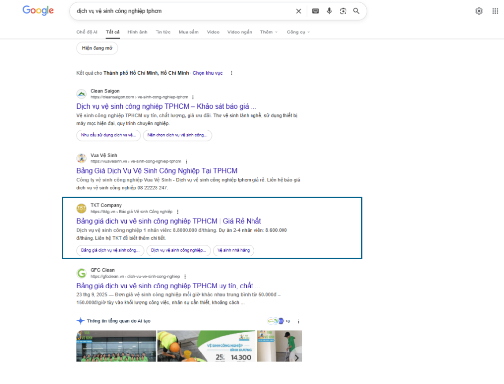This screenshot has height=384, width=504.
Task: Click 'Chọn khu vực' location link
Action: point(208,73)
